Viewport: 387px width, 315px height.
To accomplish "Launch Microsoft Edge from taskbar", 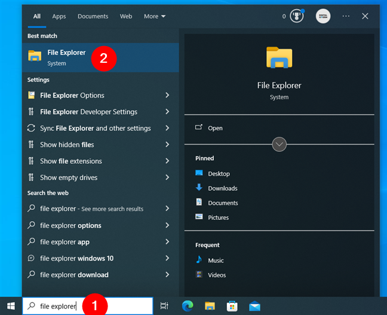I will pos(188,306).
